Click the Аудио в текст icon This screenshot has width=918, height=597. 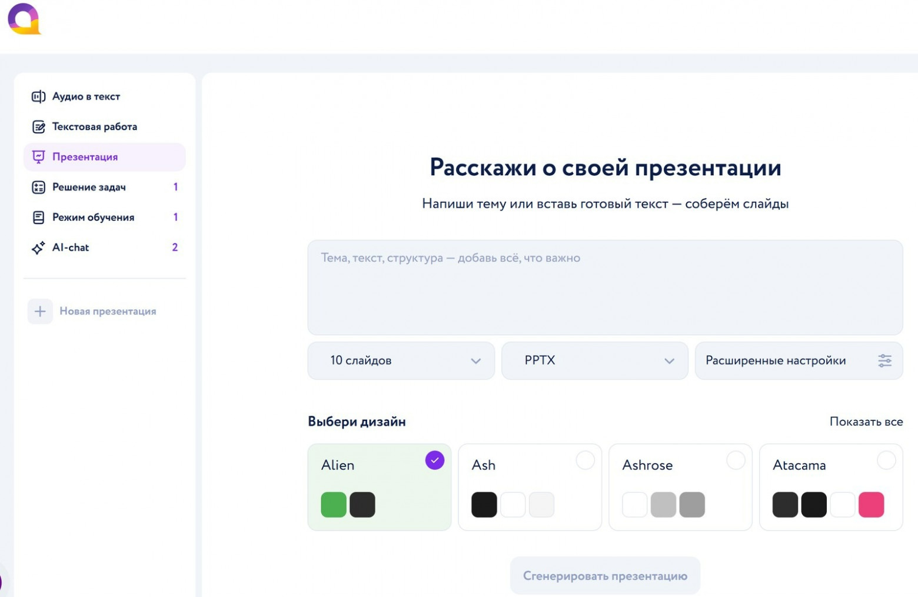38,96
